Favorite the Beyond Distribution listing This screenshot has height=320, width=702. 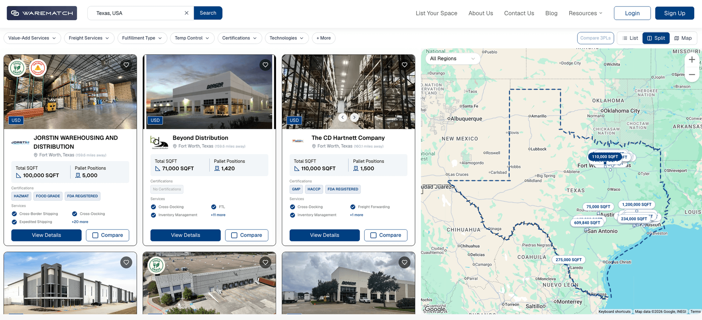265,65
